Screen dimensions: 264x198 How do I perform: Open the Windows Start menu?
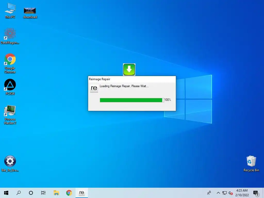6,193
